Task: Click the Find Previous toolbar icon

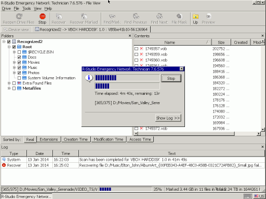Action: 136,17
